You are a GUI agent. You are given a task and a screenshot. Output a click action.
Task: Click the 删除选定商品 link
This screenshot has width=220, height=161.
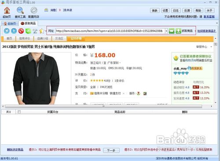(15, 150)
